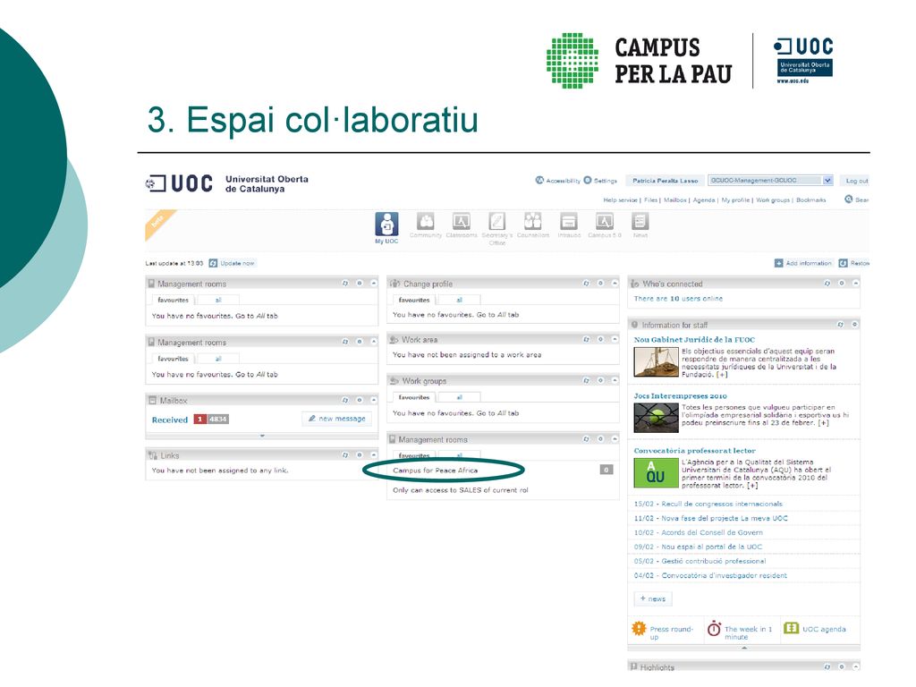Viewport: 916px width, 687px height.
Task: Click the Log out button
Action: coord(856,181)
